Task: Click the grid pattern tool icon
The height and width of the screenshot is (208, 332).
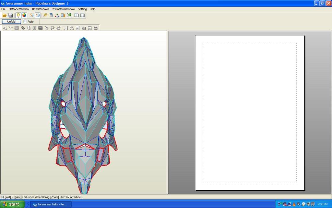Action: pos(17,28)
